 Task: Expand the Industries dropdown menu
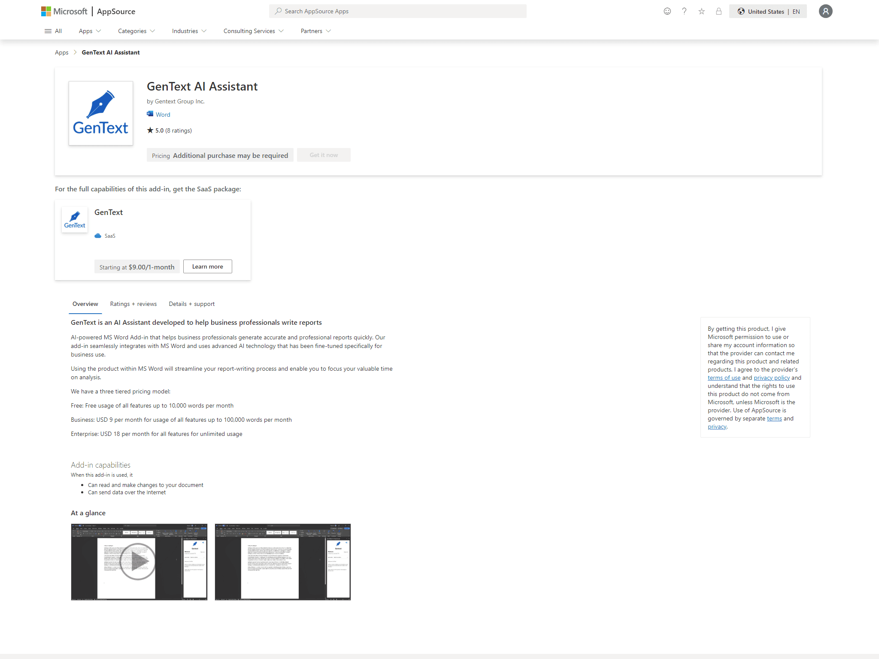[x=189, y=31]
